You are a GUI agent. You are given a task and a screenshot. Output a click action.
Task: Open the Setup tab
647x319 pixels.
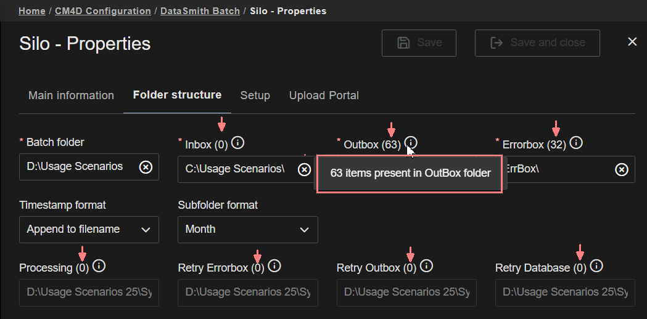(x=255, y=95)
